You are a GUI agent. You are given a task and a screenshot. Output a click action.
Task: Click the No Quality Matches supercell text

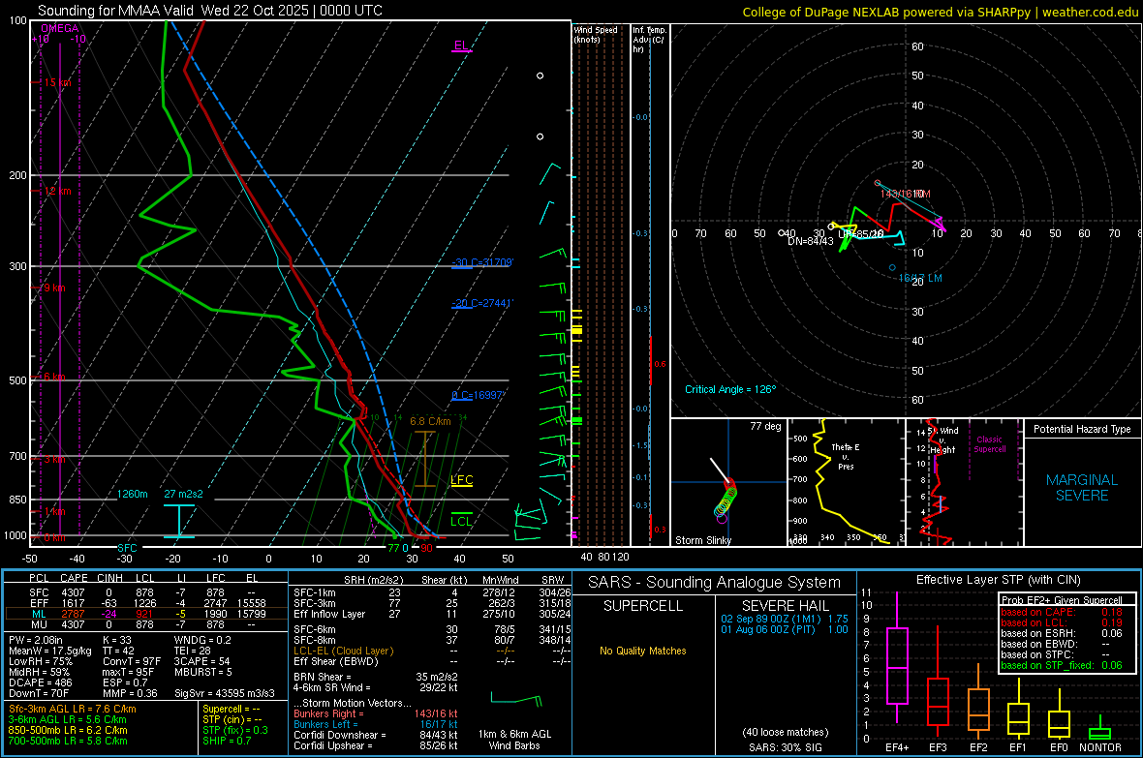[643, 651]
